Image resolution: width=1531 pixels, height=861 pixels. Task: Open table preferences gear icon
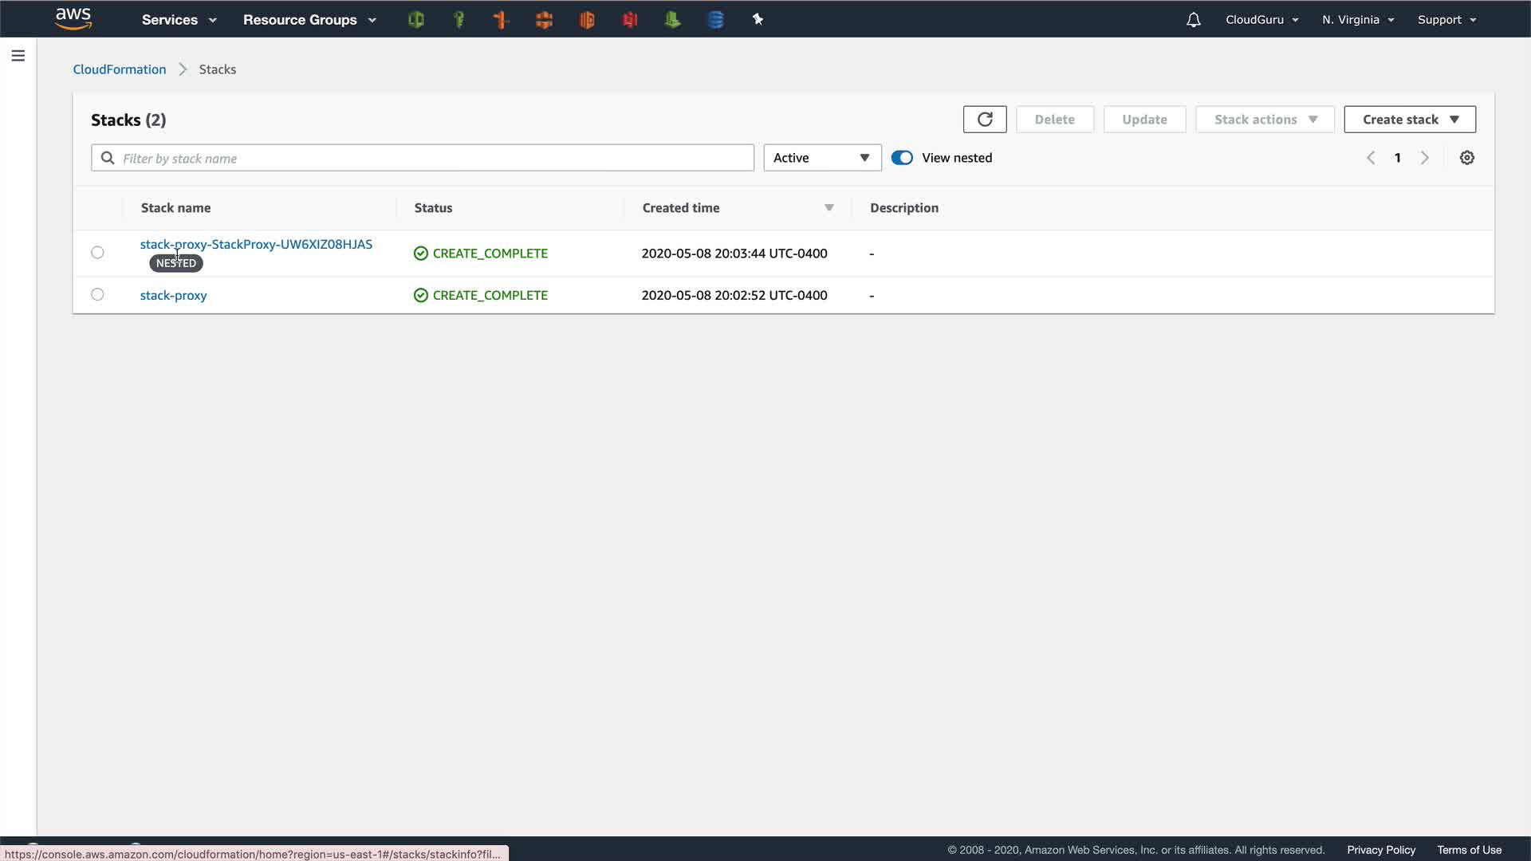(1466, 158)
